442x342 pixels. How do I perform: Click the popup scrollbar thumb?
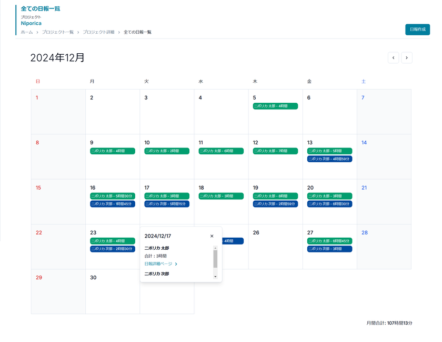point(215,259)
